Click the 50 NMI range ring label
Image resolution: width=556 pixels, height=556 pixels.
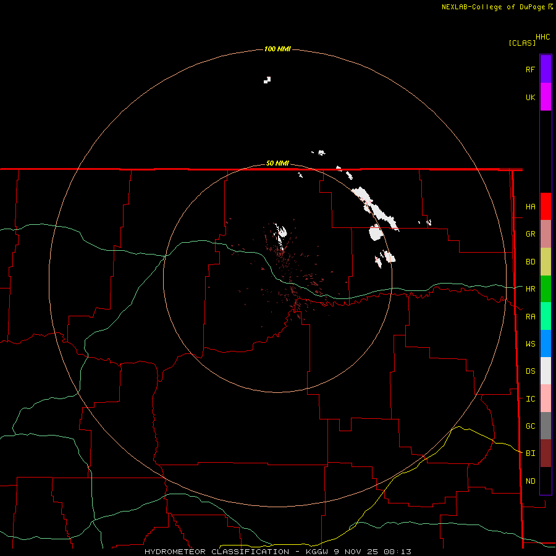pos(277,163)
